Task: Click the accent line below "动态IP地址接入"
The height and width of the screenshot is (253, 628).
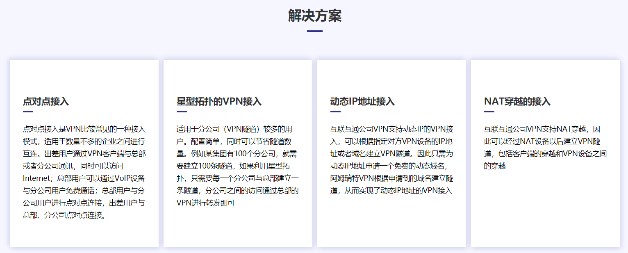Action: click(x=335, y=111)
